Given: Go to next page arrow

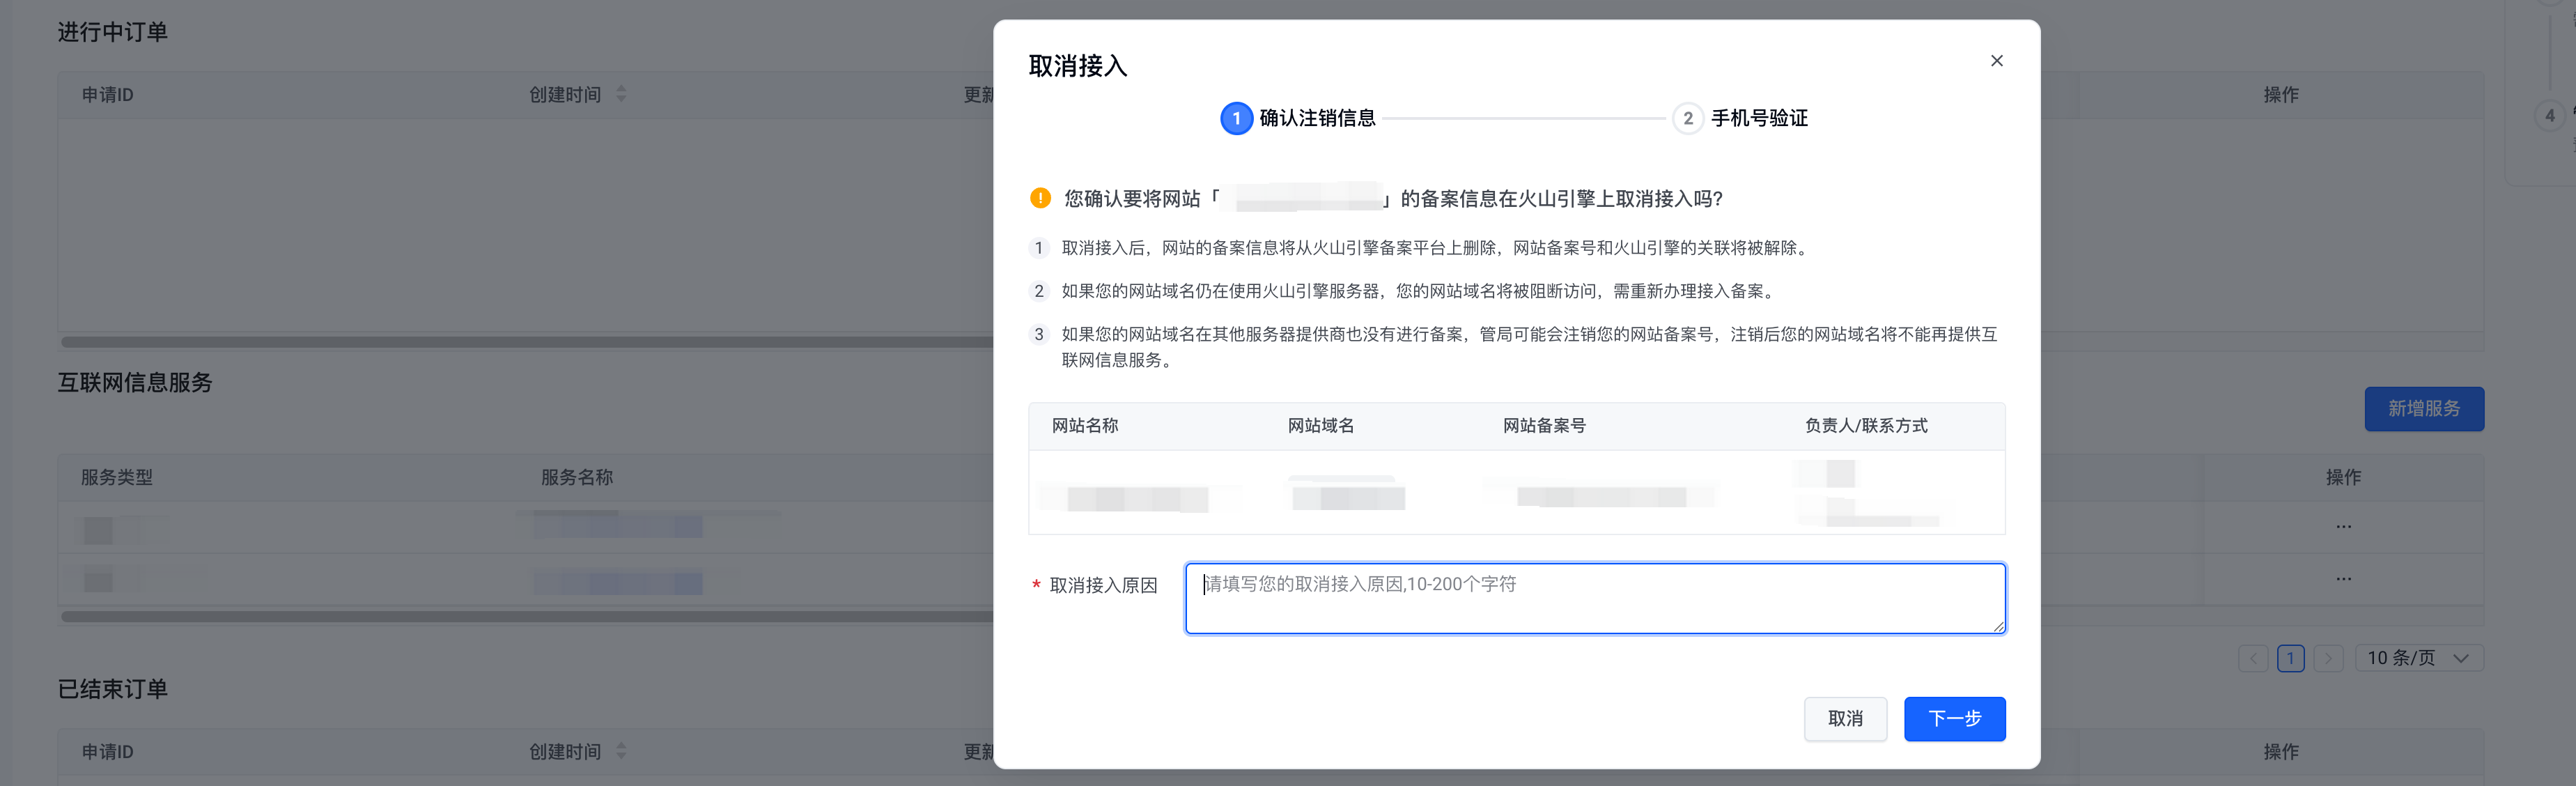Looking at the screenshot, I should pyautogui.click(x=2328, y=658).
